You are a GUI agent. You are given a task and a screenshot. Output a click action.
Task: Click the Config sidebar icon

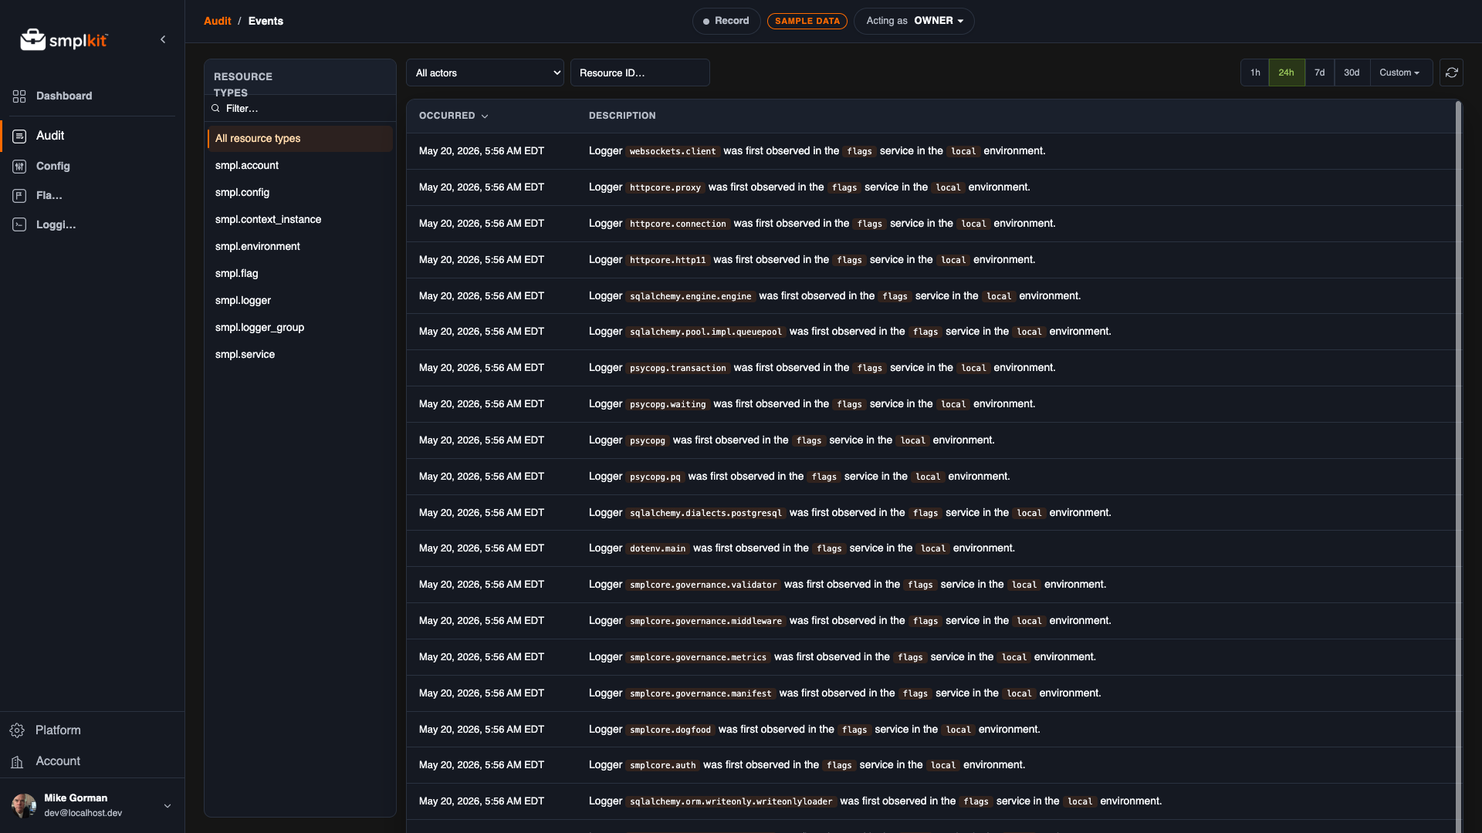19,167
